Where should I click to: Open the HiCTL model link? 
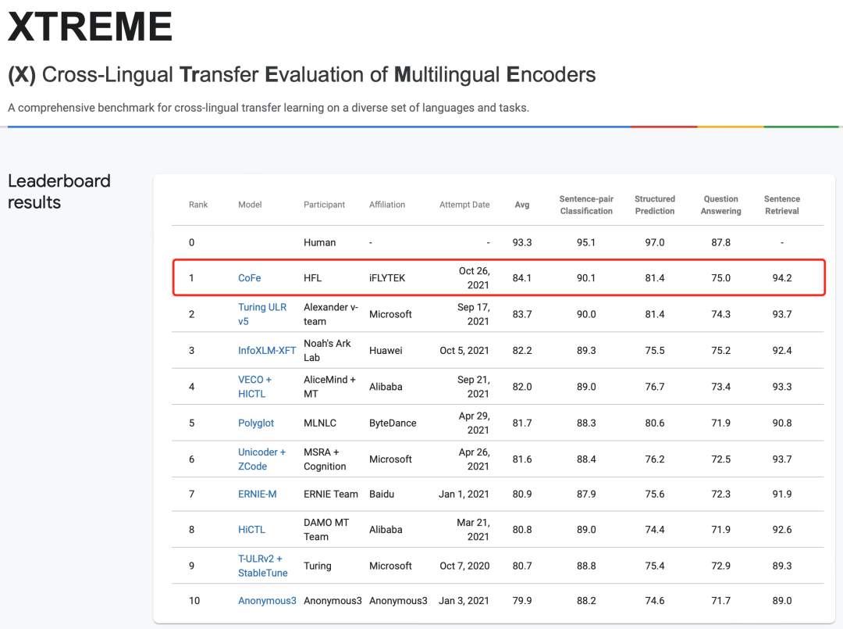point(251,530)
